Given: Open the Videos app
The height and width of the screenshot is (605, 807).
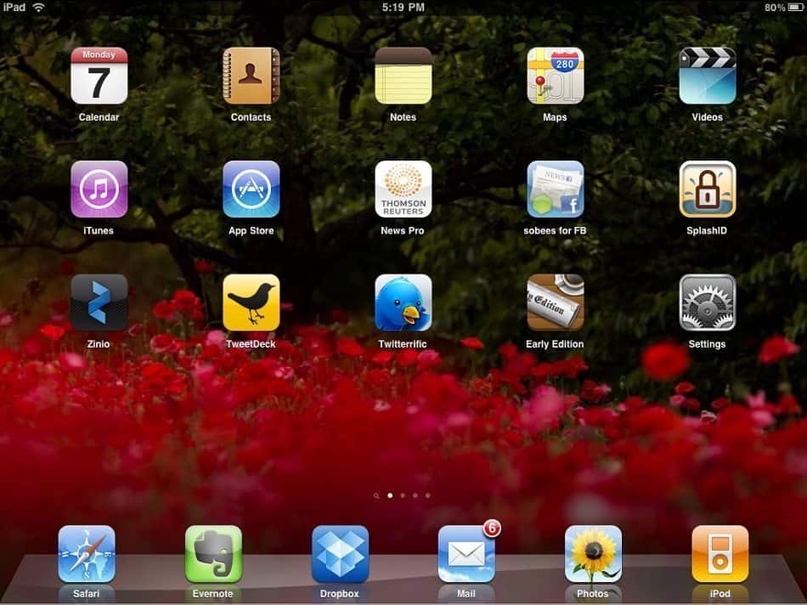Looking at the screenshot, I should [x=707, y=76].
